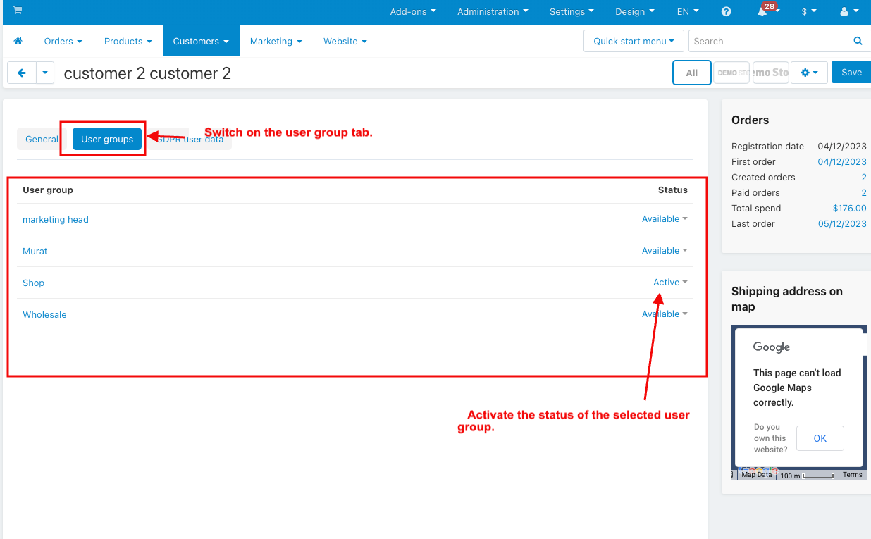Expand the Murat status dropdown

tap(664, 251)
